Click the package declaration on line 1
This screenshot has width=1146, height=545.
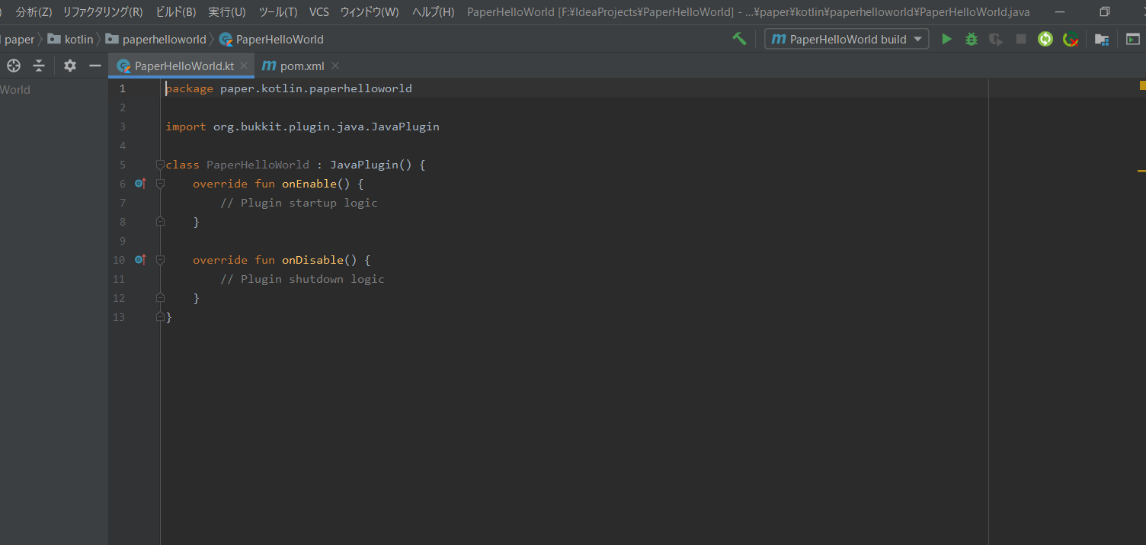tap(289, 88)
